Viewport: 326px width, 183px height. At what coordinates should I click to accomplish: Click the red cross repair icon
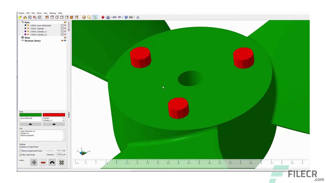(x=103, y=17)
